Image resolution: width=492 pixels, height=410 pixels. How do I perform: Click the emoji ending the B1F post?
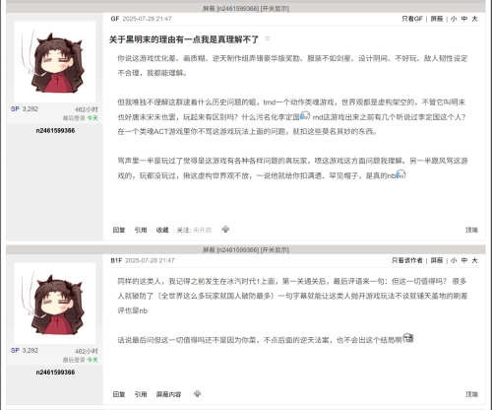tap(408, 338)
